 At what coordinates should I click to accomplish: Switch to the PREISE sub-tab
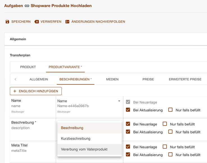[x=148, y=79]
